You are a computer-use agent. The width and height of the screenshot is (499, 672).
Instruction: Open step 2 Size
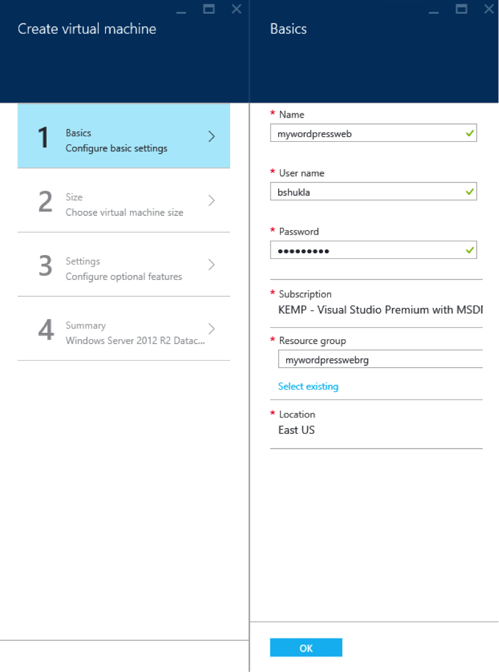pos(123,200)
